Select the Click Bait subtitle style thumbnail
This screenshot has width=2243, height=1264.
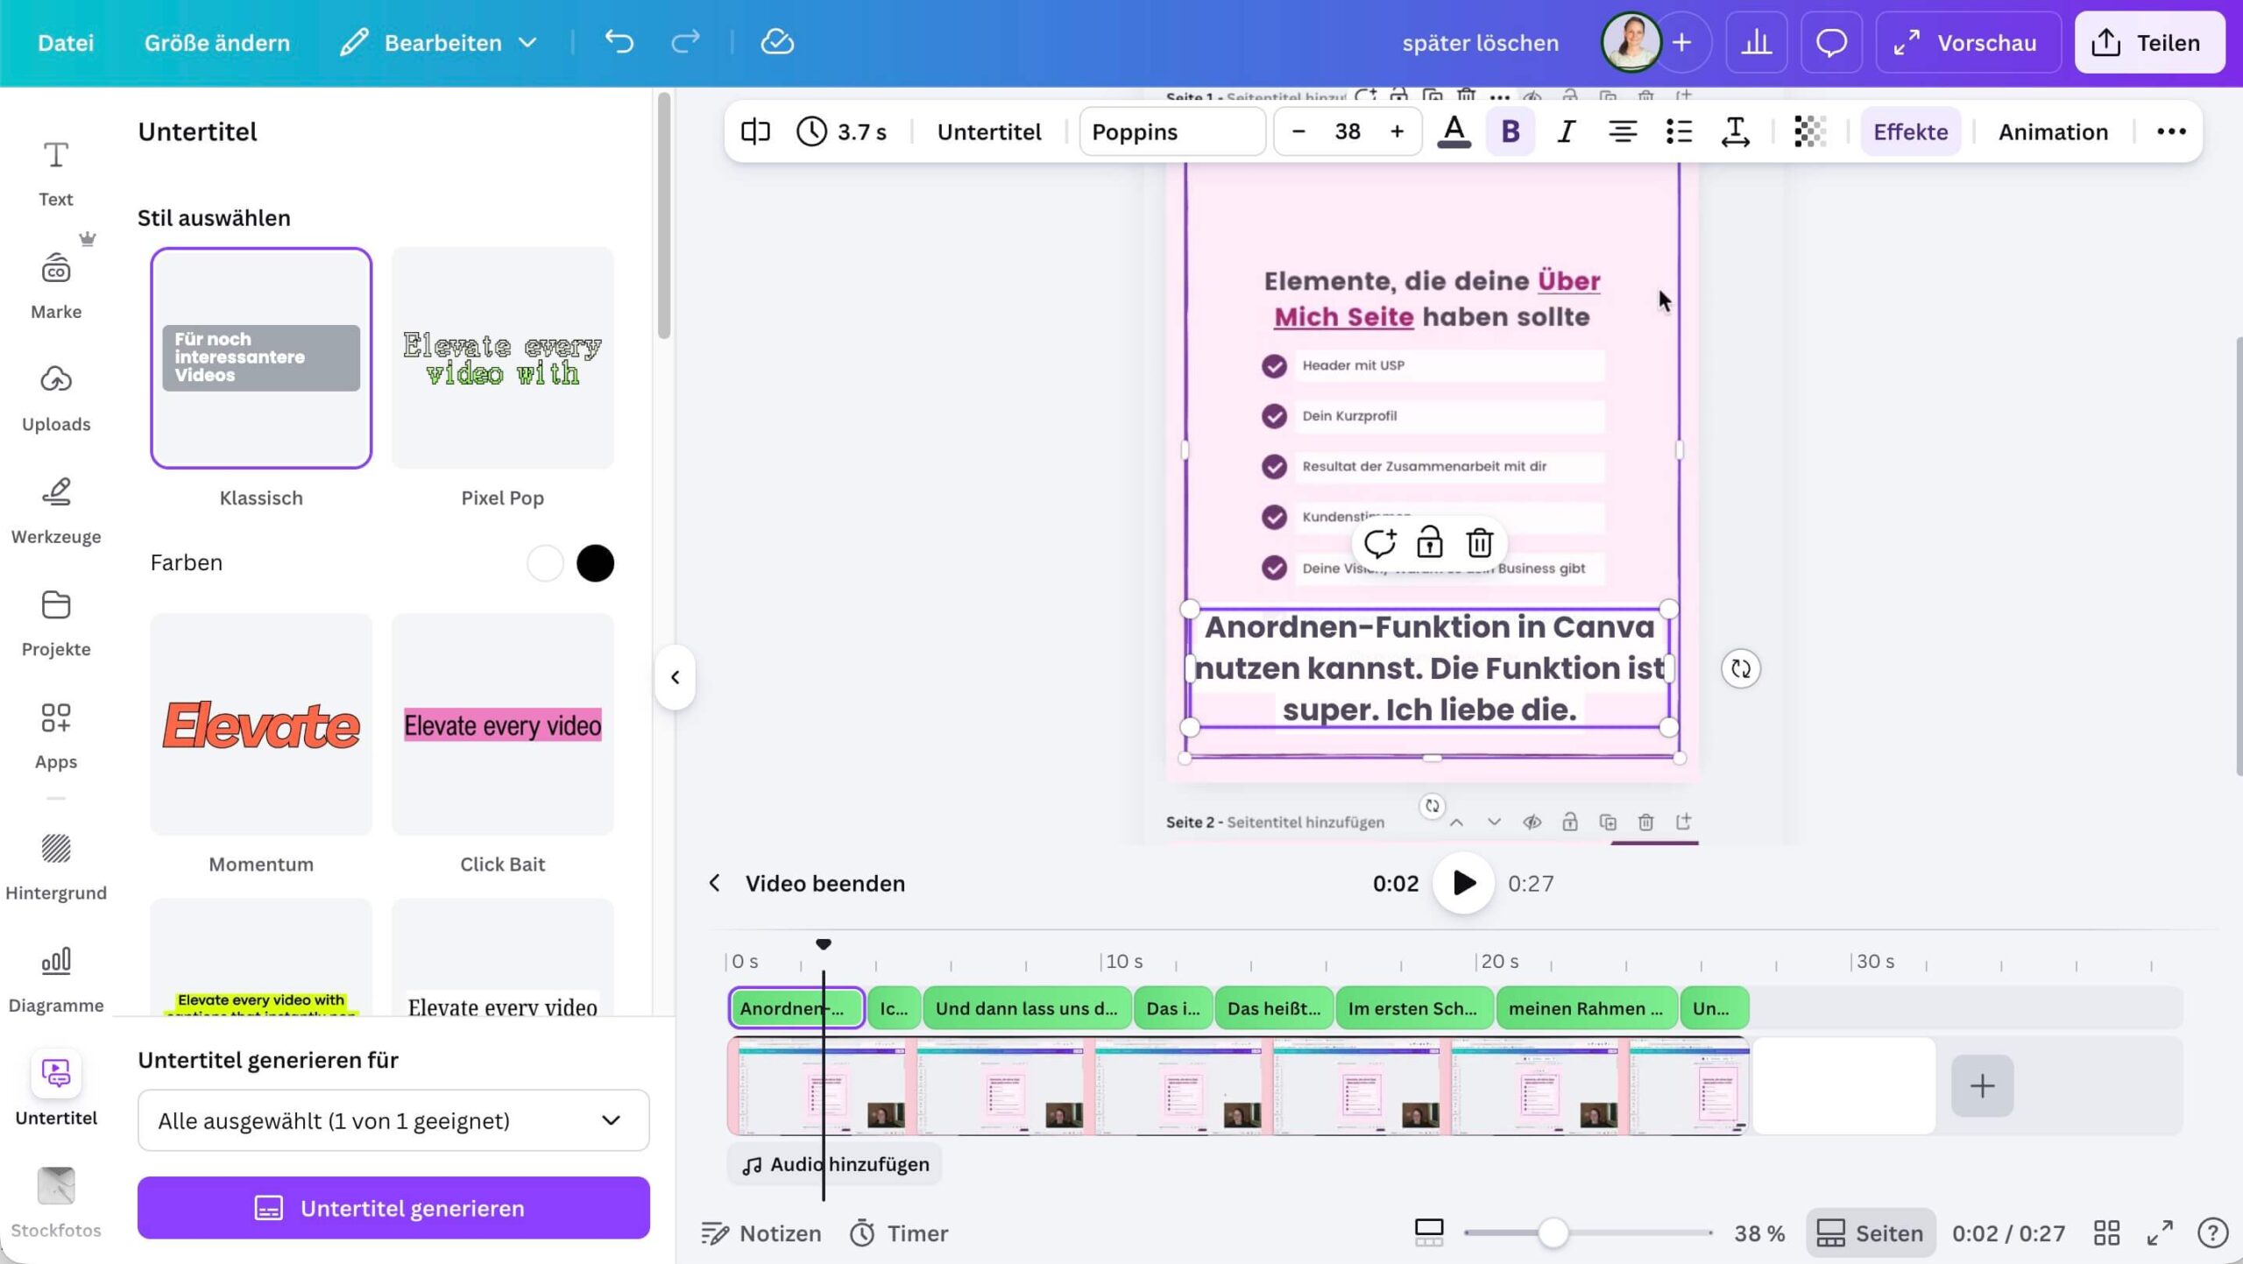(502, 724)
